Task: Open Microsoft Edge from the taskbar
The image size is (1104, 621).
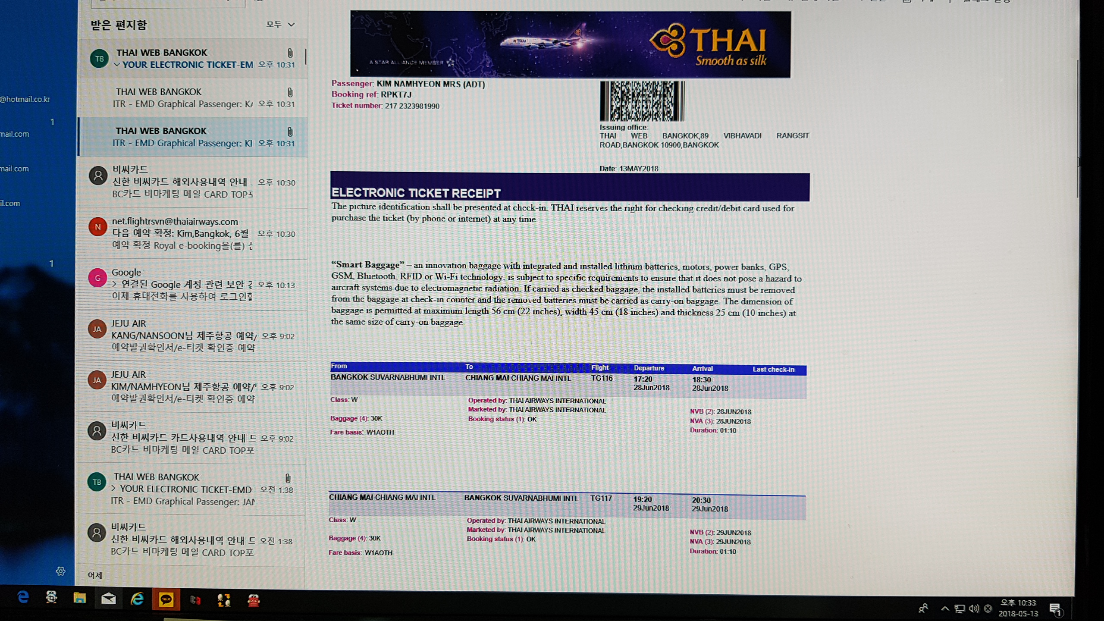Action: pyautogui.click(x=23, y=597)
